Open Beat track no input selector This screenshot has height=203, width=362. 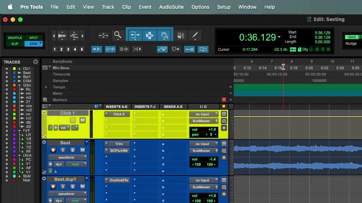203,144
